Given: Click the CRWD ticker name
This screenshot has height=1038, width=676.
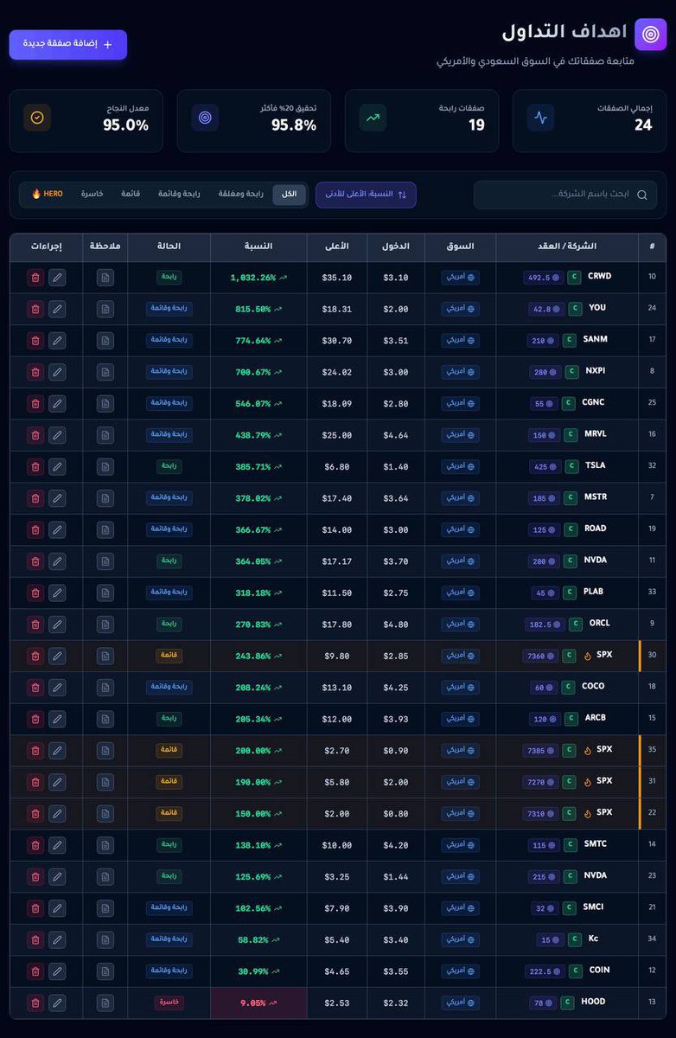Looking at the screenshot, I should coord(599,277).
